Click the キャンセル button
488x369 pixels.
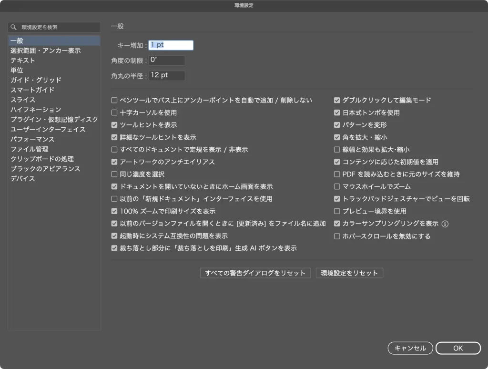point(410,348)
